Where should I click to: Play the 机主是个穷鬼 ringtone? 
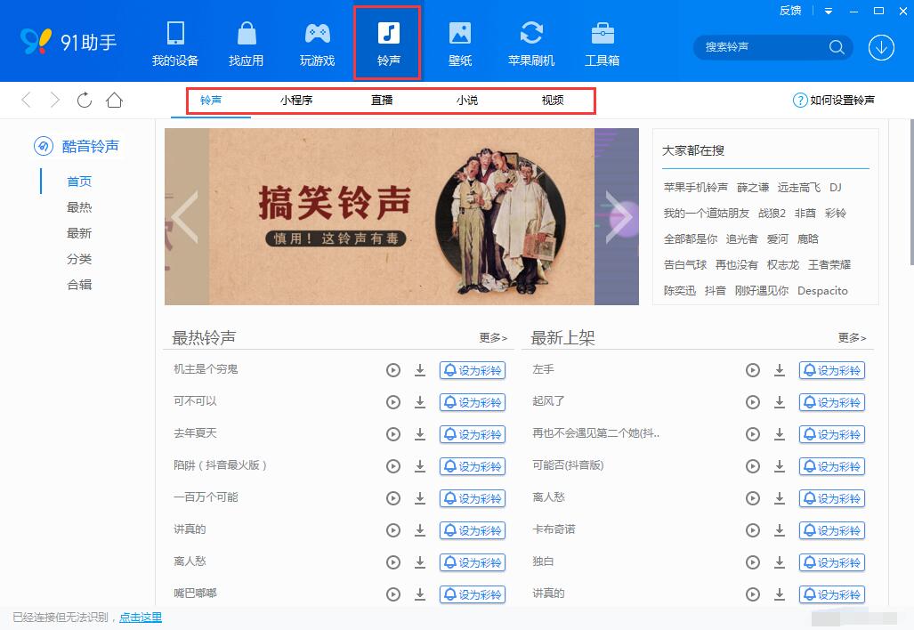(393, 369)
